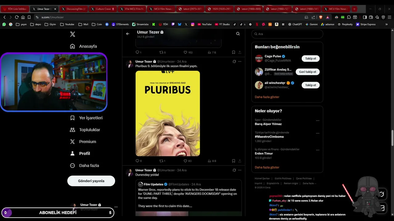Open Grok icon on Dunesday post
Viewport: 394px width, 221px height.
click(x=234, y=170)
